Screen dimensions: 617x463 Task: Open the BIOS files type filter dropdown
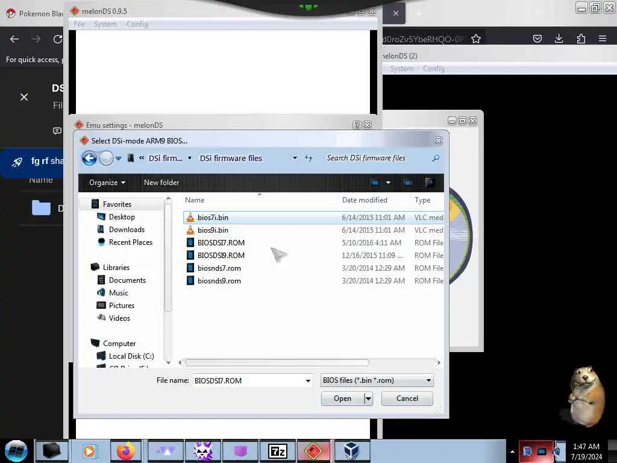coord(377,380)
